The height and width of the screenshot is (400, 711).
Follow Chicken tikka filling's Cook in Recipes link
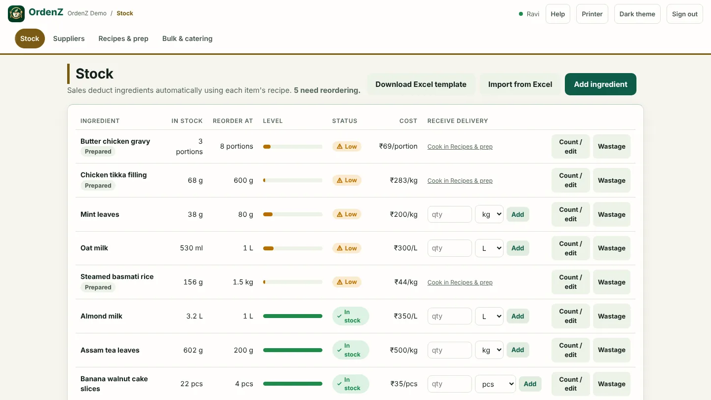click(460, 181)
